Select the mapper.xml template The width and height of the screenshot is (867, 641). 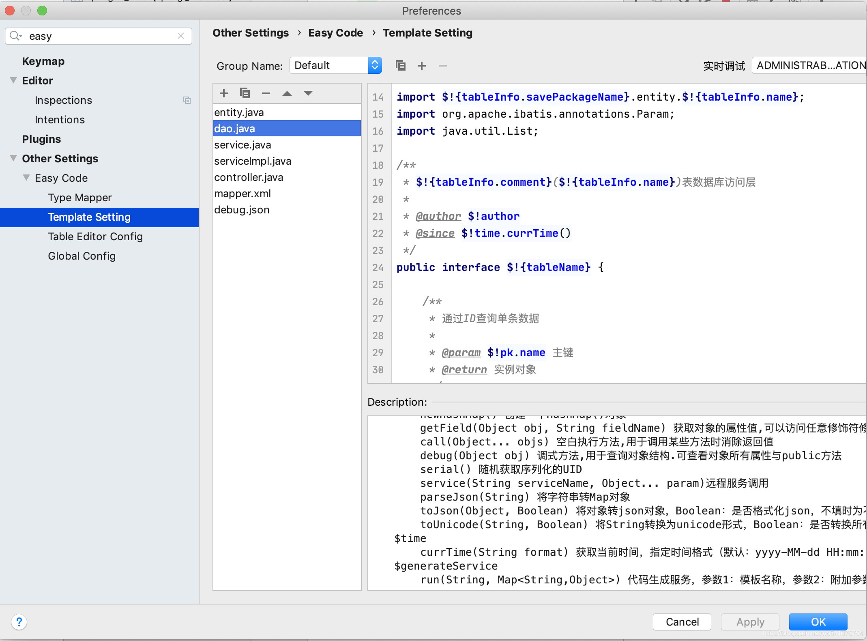point(287,194)
